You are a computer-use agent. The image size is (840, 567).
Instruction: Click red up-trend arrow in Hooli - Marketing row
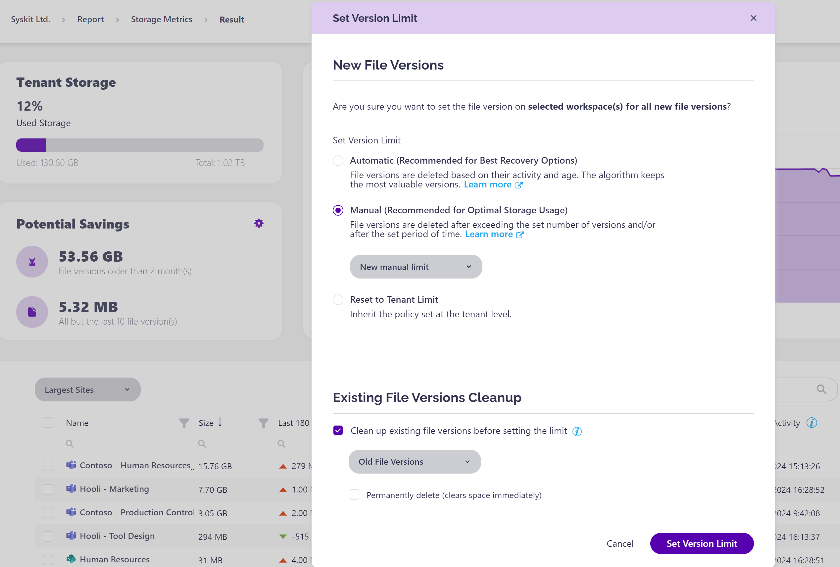(x=283, y=490)
